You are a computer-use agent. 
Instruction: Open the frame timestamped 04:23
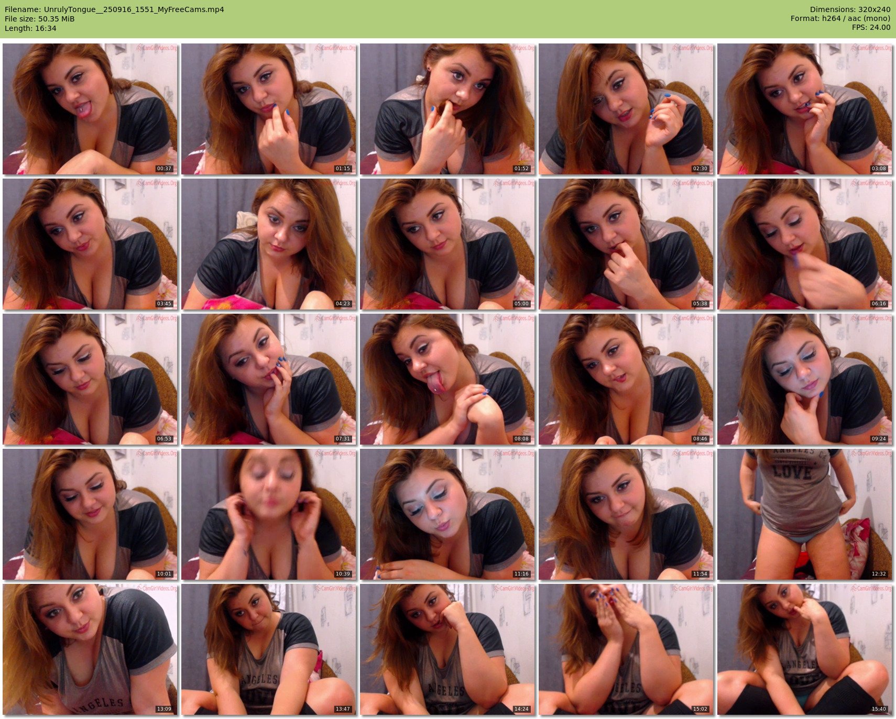(x=268, y=244)
